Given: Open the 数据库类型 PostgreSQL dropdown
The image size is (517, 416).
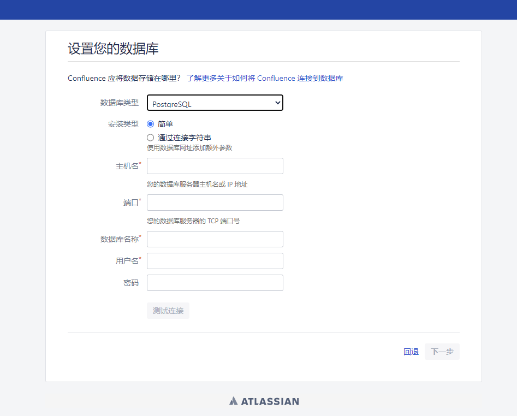Looking at the screenshot, I should (215, 103).
